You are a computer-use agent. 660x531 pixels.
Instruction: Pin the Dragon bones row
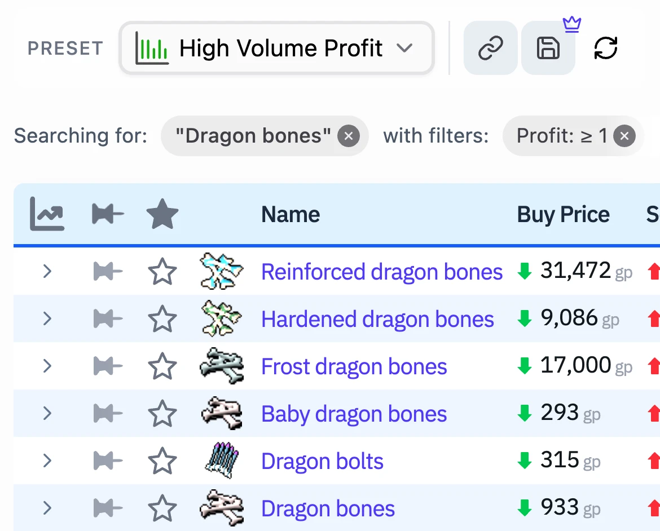coord(108,508)
